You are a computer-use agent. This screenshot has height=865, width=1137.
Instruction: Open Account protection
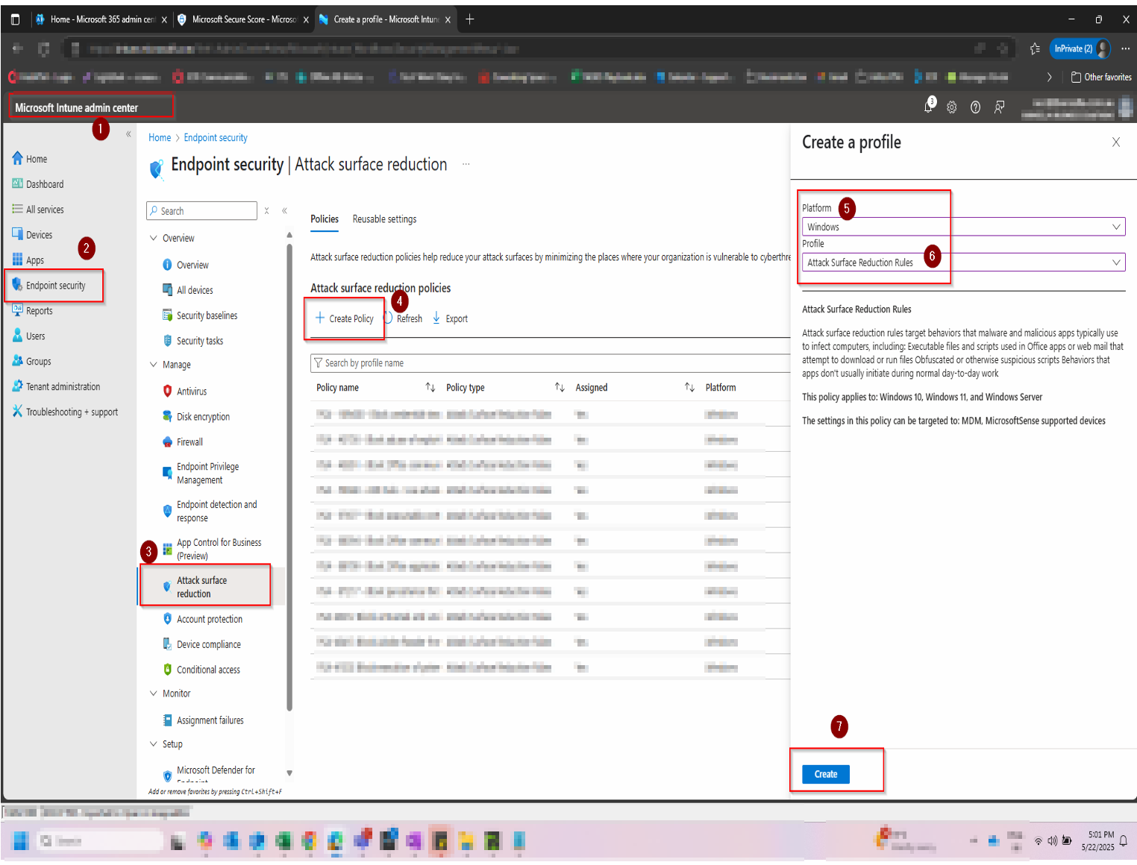(203, 620)
